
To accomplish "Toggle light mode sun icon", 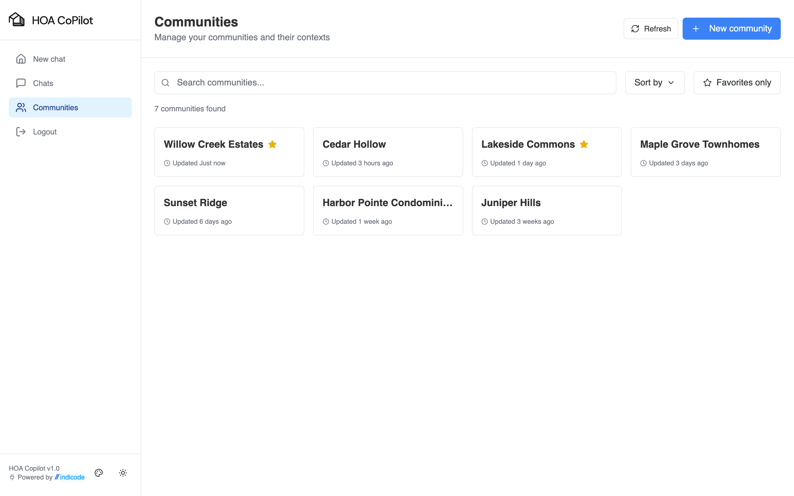I will (123, 473).
